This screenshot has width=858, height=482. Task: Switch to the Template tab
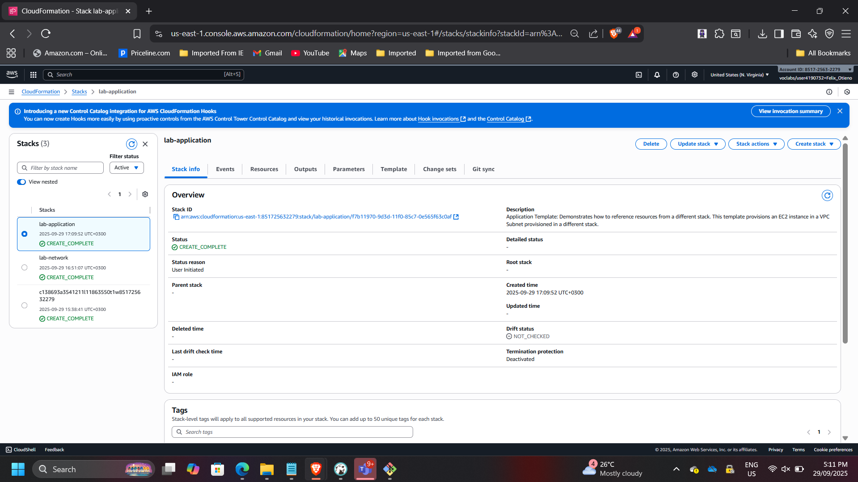point(393,169)
